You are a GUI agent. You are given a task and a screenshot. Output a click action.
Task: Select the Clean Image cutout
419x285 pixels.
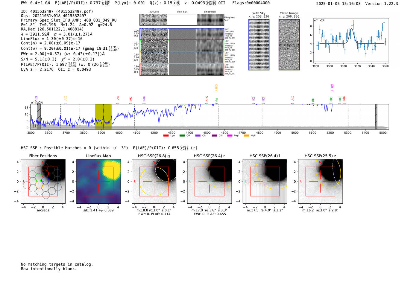click(289, 45)
